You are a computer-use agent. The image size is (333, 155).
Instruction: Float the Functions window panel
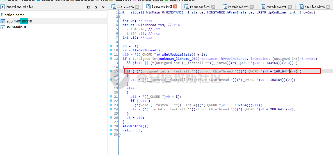point(96,7)
